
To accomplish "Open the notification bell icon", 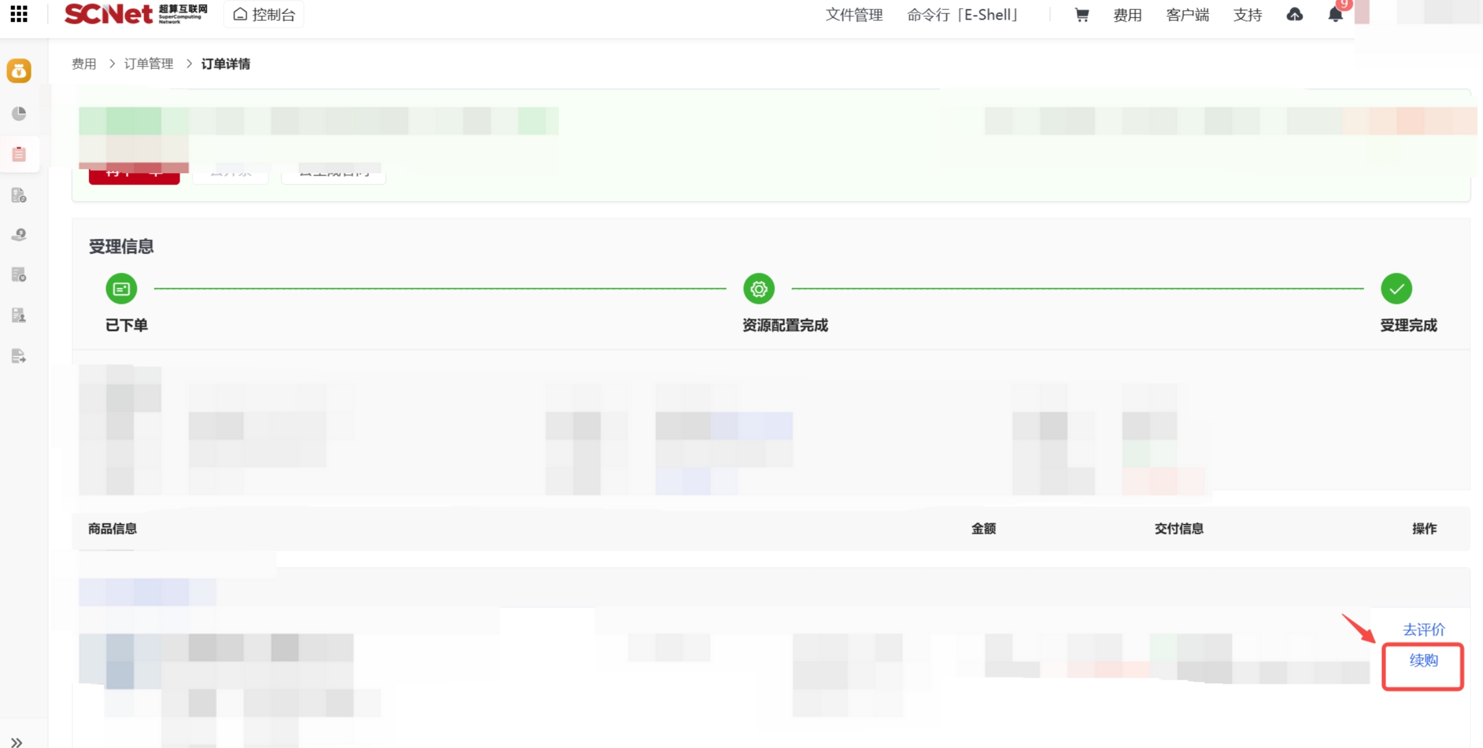I will click(1335, 15).
